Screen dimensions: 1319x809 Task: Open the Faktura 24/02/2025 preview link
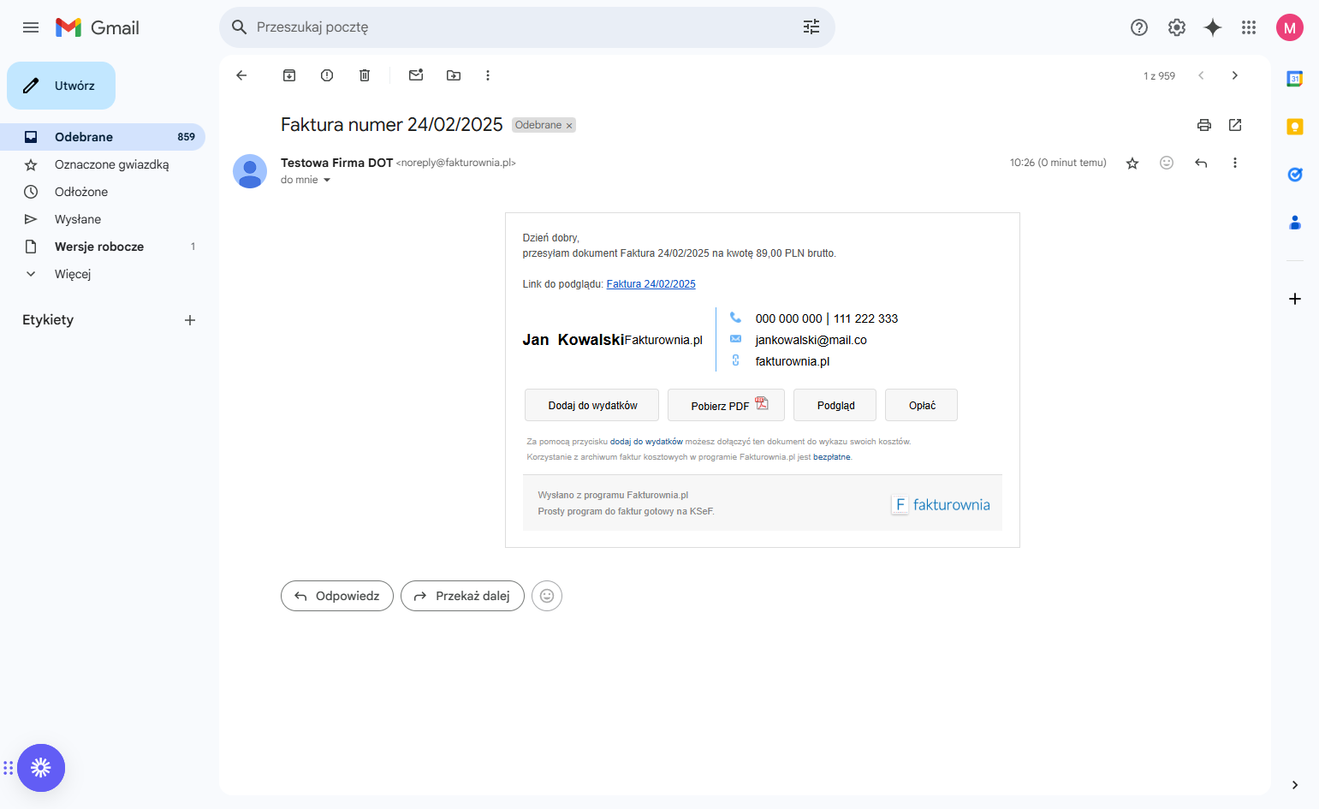pos(651,284)
